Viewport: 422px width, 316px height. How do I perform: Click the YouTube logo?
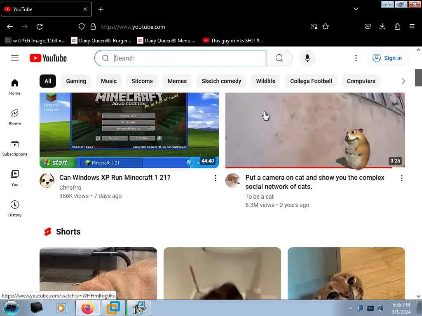point(48,58)
